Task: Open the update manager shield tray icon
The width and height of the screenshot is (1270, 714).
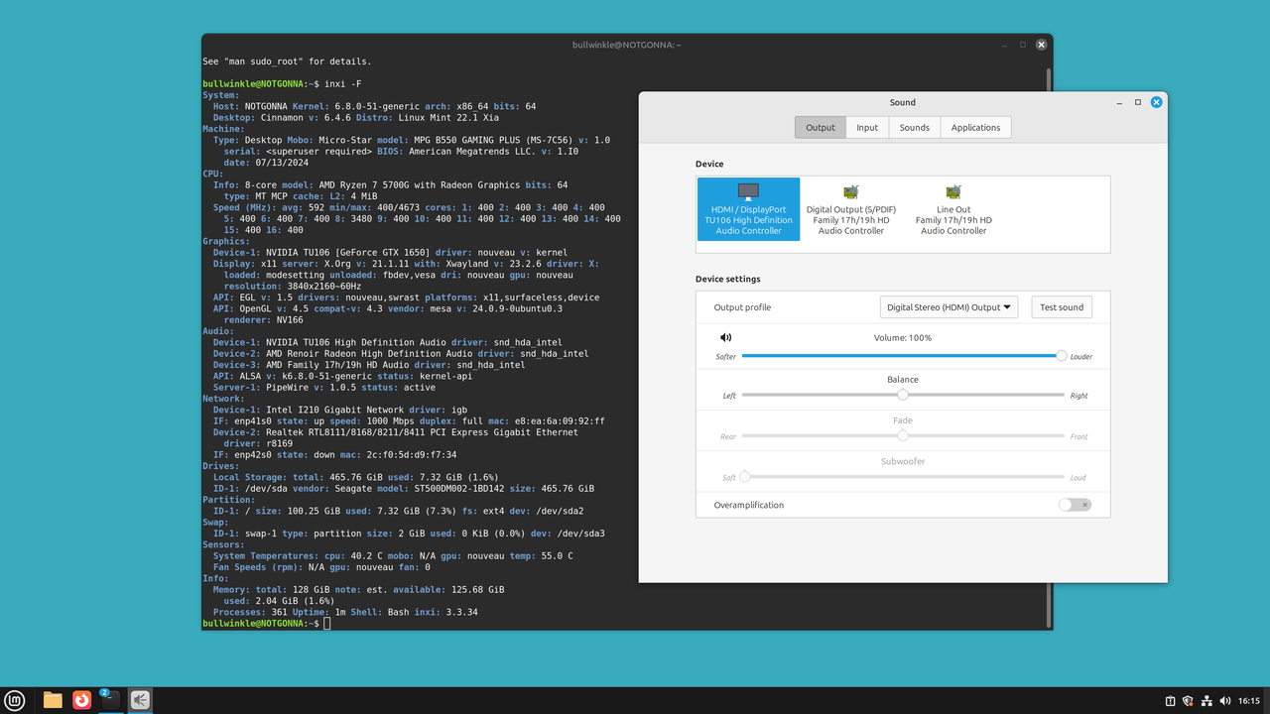Action: pyautogui.click(x=1188, y=700)
